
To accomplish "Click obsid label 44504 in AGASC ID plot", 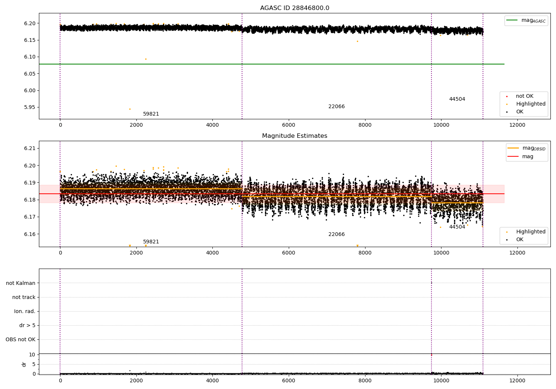I will point(457,99).
